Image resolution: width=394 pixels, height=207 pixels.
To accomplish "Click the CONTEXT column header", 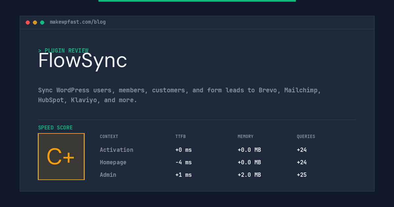I will (109, 137).
